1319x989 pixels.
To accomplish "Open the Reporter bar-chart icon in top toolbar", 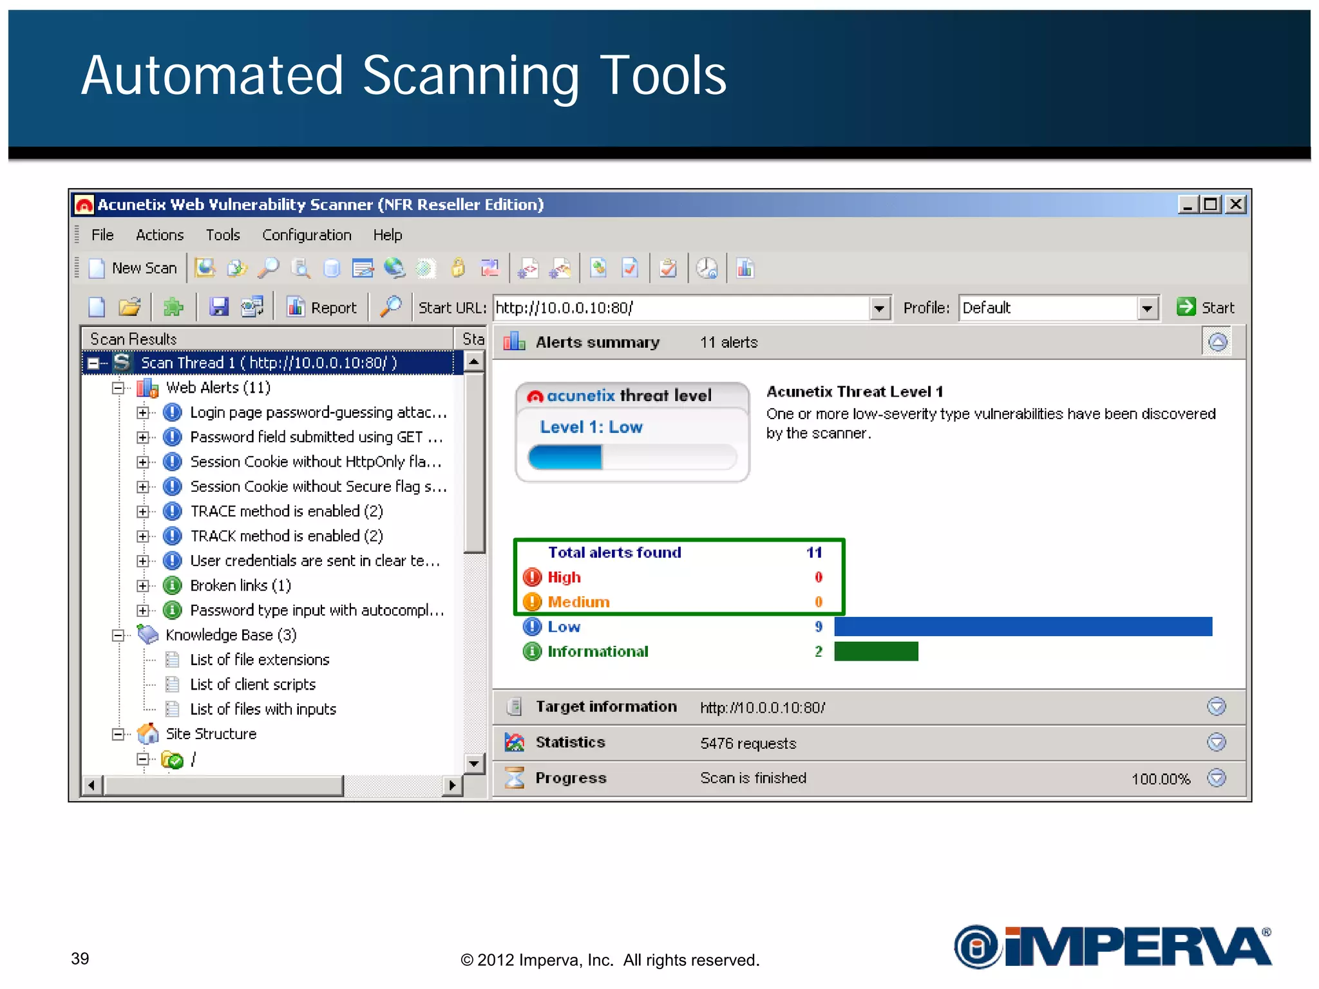I will 745,268.
